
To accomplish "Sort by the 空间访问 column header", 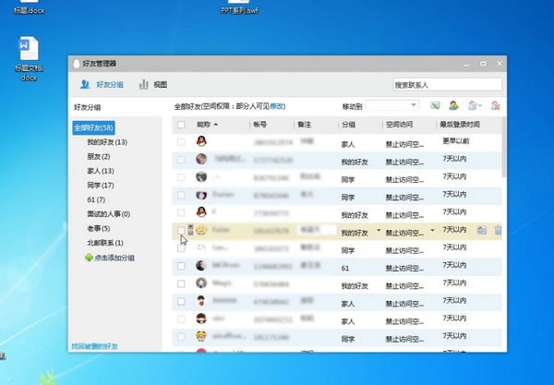I will 399,125.
